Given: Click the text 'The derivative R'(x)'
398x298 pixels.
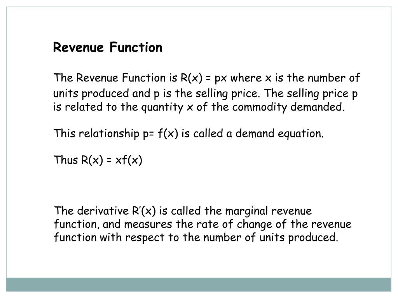Looking at the screenshot, I should point(105,211).
